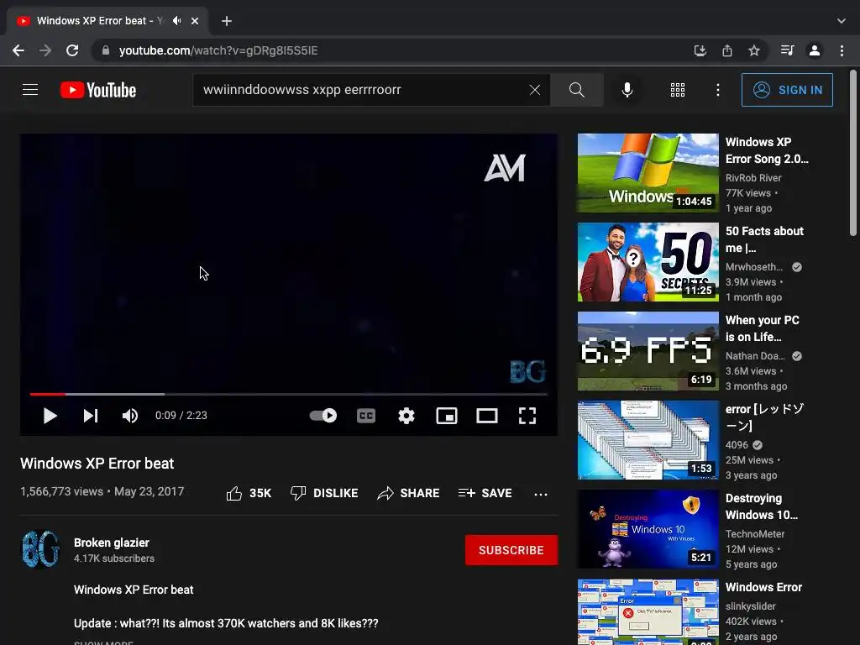The image size is (860, 645).
Task: Play the paused video
Action: pos(50,416)
